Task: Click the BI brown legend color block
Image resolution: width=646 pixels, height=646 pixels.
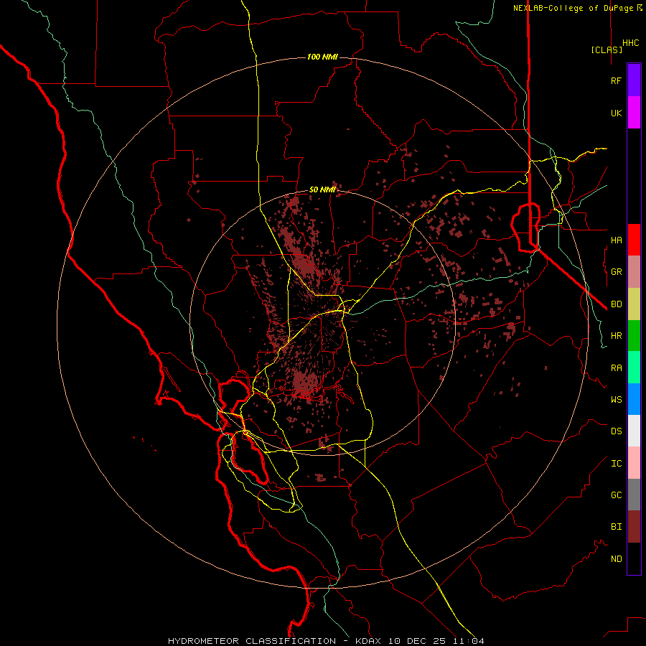Action: pyautogui.click(x=634, y=527)
